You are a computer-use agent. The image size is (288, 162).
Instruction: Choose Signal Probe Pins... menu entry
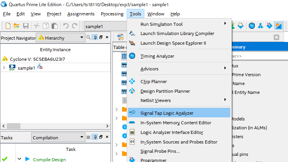[x=160, y=151]
